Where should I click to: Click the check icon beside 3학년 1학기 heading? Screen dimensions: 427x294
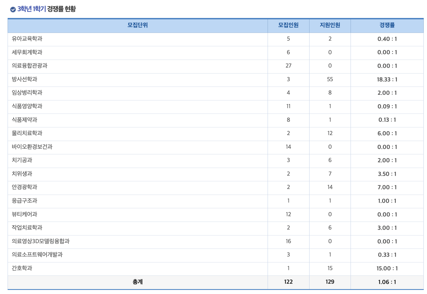pyautogui.click(x=13, y=10)
